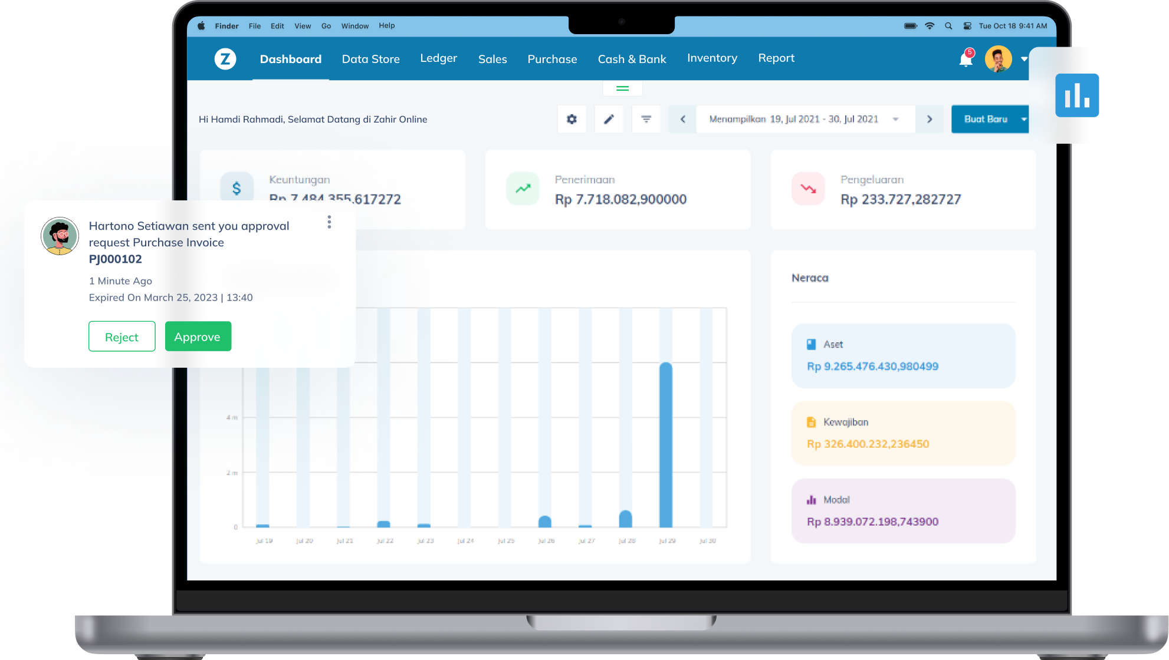Click the Modal equity icon
The image size is (1169, 660).
811,500
